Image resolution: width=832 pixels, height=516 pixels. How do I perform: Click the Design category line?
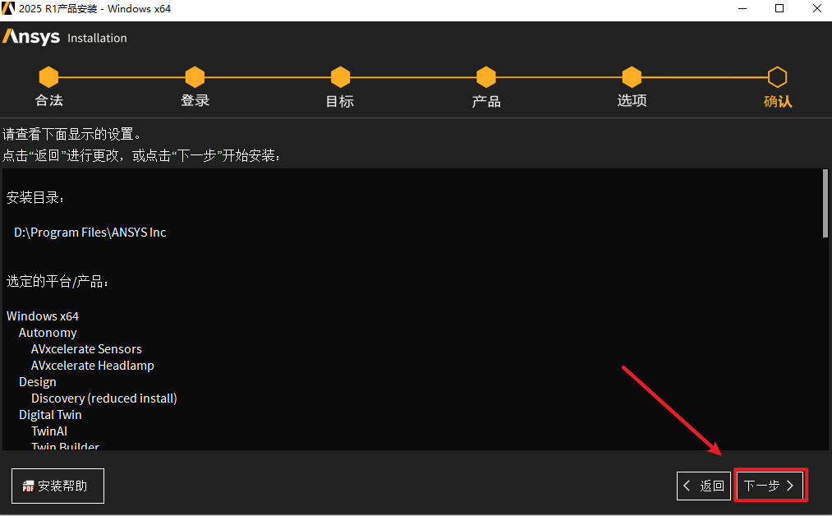tap(37, 382)
